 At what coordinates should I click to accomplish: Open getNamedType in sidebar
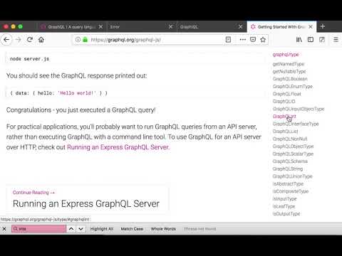click(289, 64)
